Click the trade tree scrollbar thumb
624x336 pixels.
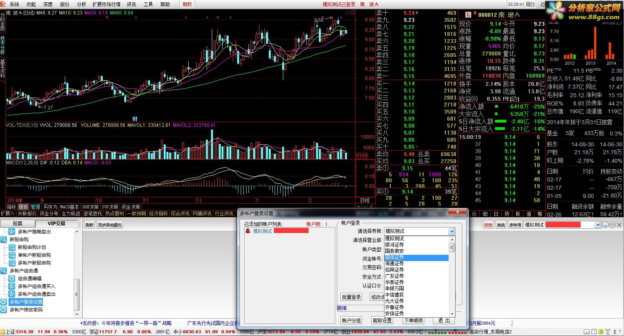click(77, 294)
